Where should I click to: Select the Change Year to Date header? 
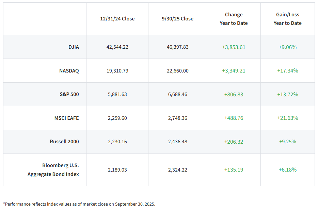(x=234, y=19)
